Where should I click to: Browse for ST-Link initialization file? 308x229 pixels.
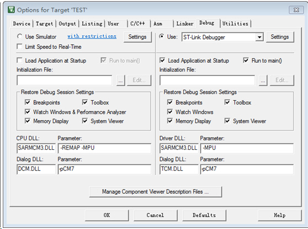click(263, 80)
